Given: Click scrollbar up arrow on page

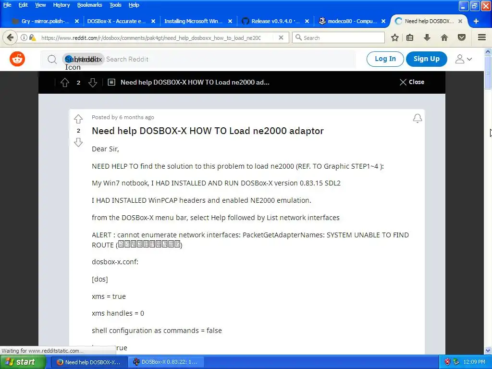Looking at the screenshot, I should (x=488, y=51).
